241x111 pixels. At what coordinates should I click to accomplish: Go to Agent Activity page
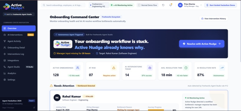pos(19,41)
